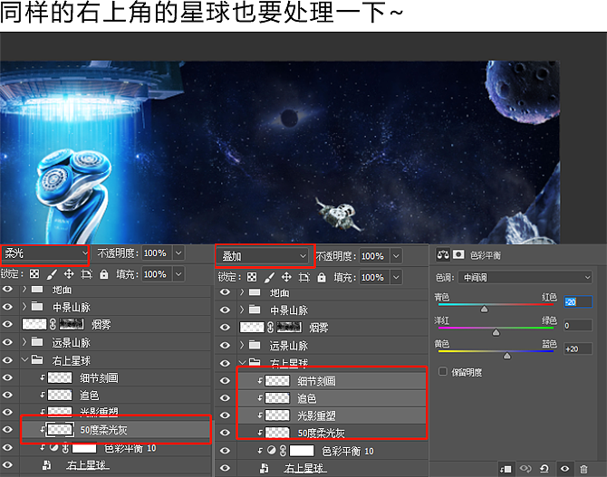Screen dimensions: 607x477
Task: Click opacity 100% field in 柔光 panel
Action: [157, 253]
